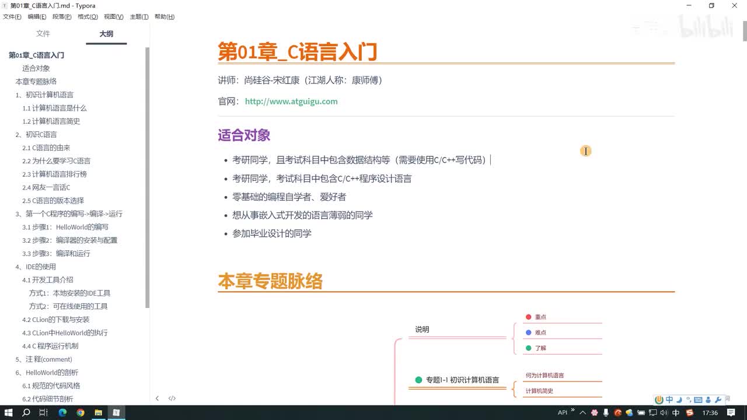This screenshot has height=420, width=747.
Task: Open the soft keyboard from the IME bar
Action: [x=698, y=400]
